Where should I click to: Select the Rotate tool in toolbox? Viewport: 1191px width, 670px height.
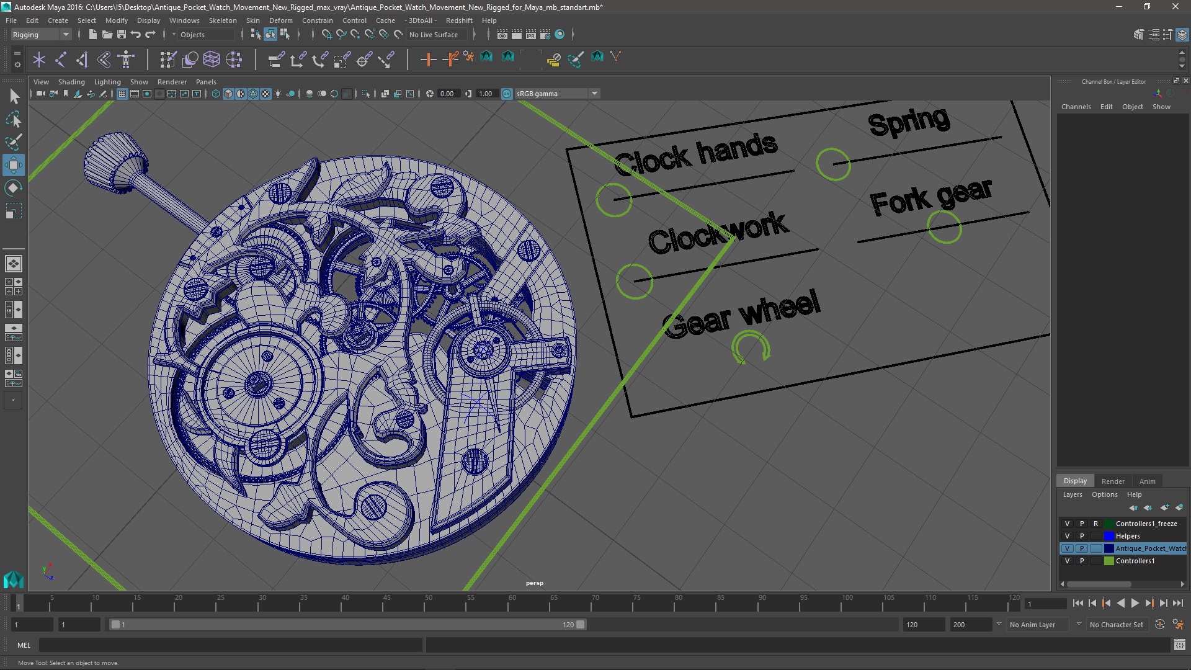13,187
